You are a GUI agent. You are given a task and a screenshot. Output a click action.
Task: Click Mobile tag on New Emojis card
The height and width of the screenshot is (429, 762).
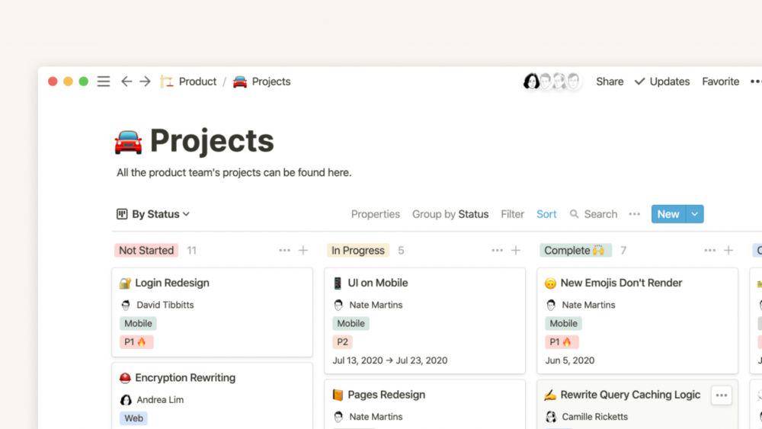tap(563, 323)
